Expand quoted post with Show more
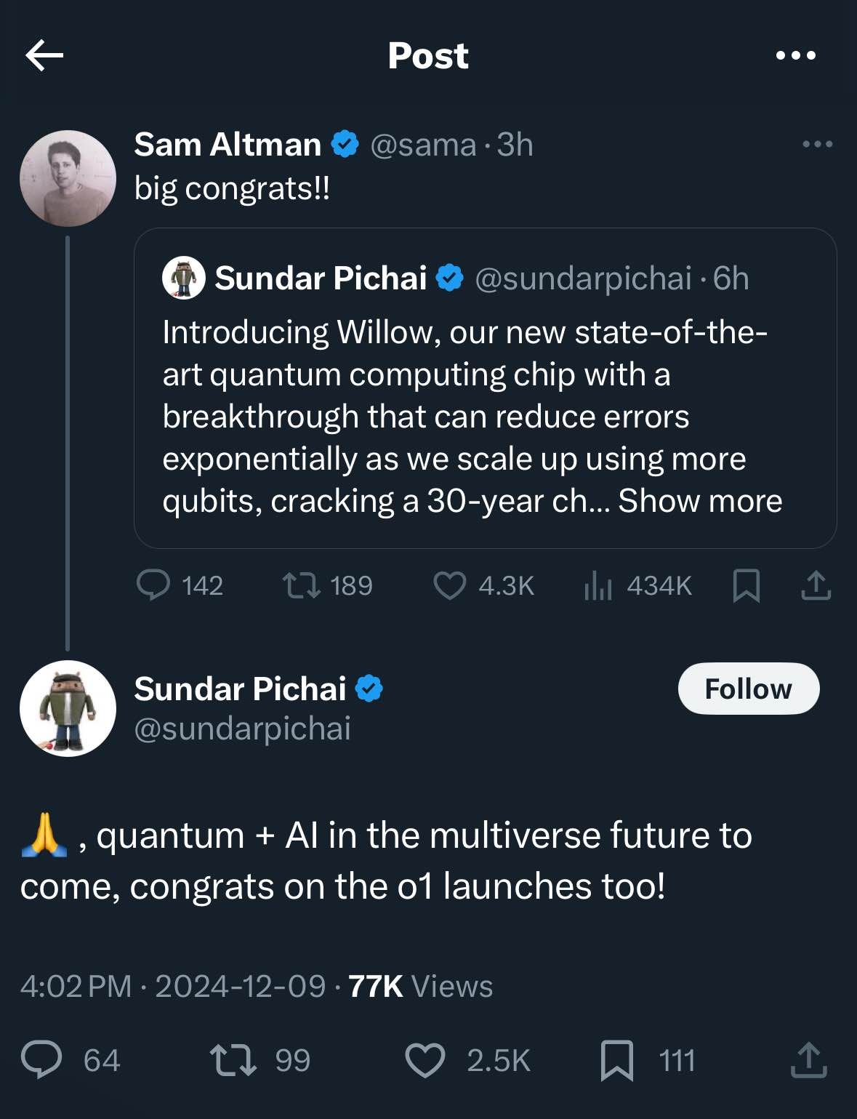857x1119 pixels. [x=700, y=501]
